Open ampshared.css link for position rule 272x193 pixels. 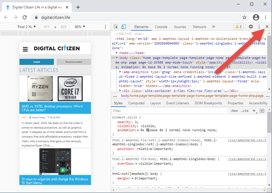click(x=247, y=140)
